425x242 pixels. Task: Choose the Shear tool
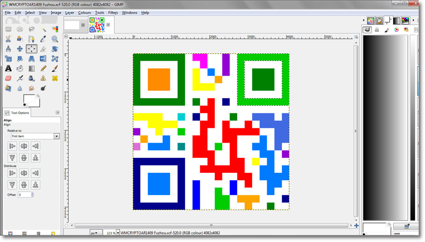pyautogui.click(x=20, y=59)
